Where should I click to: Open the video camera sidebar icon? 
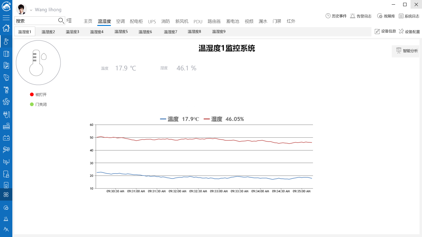(6, 149)
